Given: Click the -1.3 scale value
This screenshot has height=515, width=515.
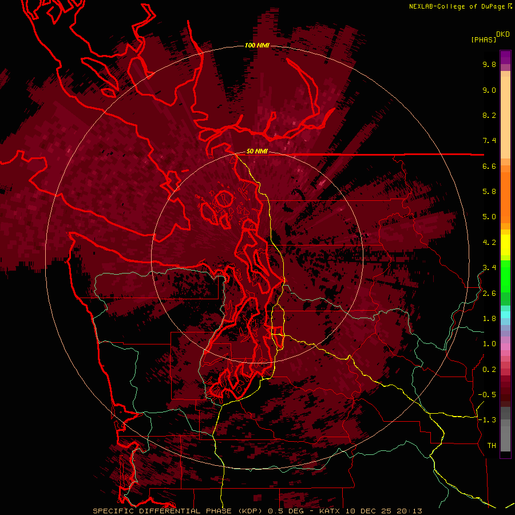Looking at the screenshot, I should (x=487, y=420).
